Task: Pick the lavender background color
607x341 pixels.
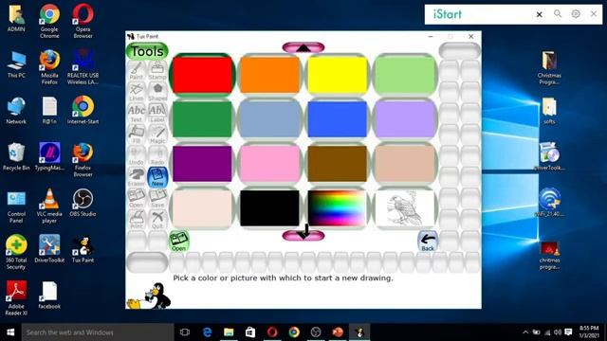Action: tap(405, 119)
